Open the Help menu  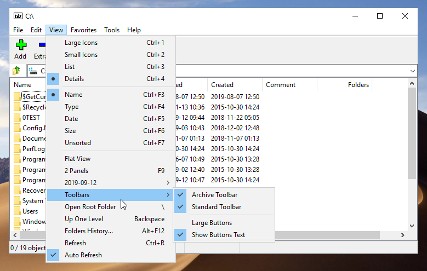[134, 30]
